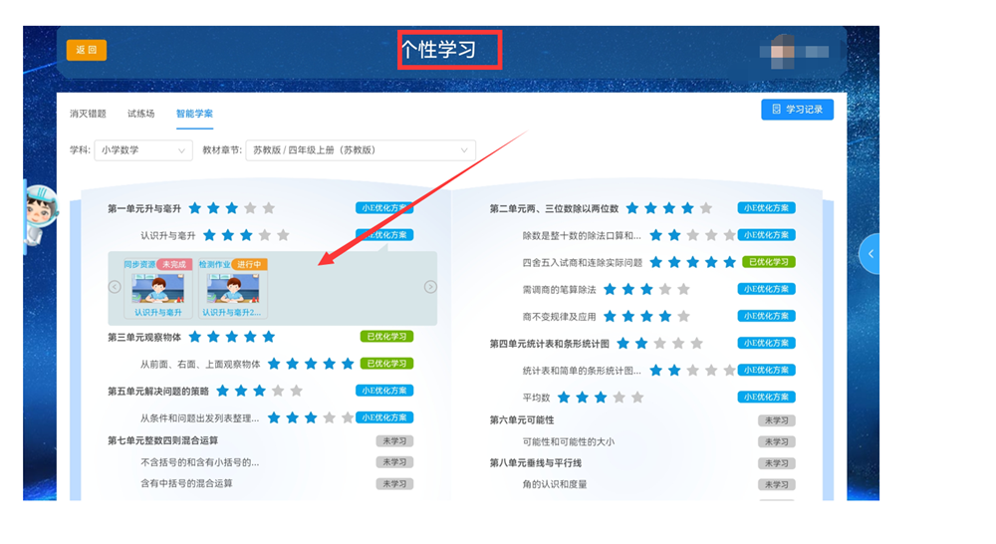This screenshot has width=996, height=544.
Task: Select lesson 除数是整十数的除法口算和
Action: (x=582, y=236)
